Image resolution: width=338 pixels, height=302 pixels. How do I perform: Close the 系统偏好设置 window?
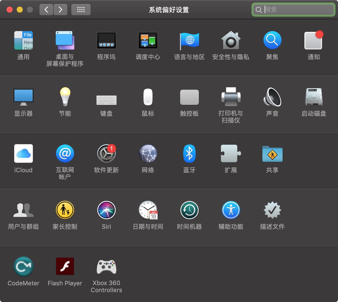coord(10,10)
